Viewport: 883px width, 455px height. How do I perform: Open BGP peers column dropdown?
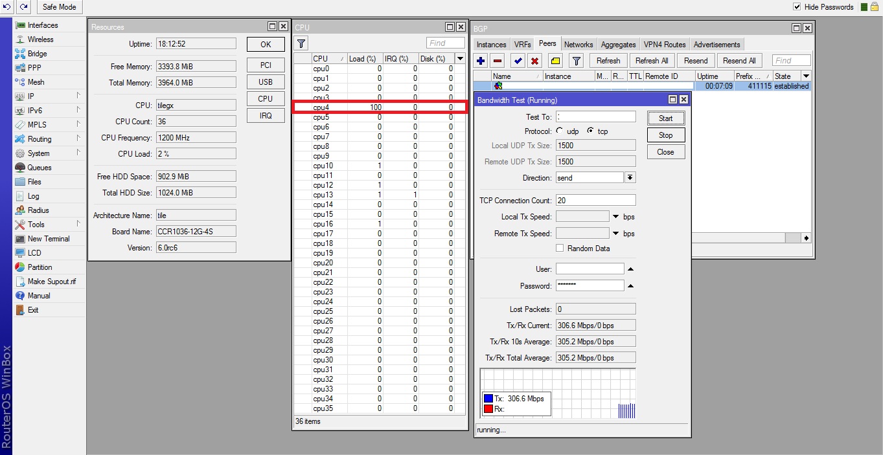tap(806, 76)
